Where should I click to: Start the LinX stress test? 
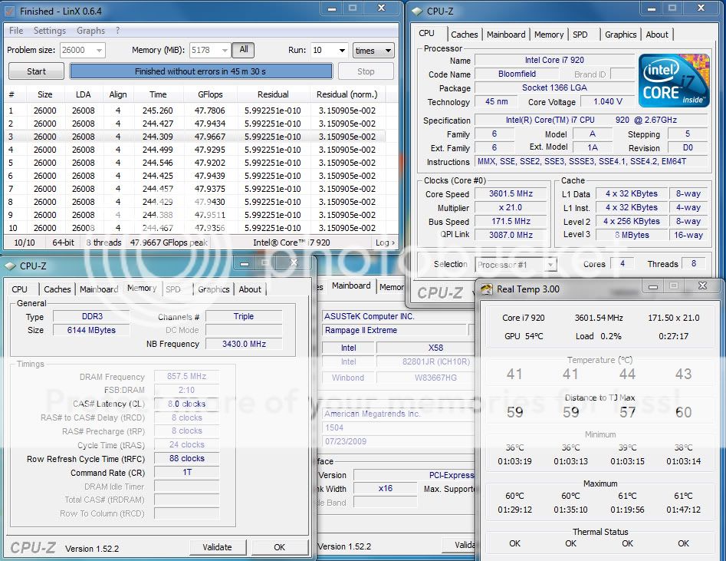pos(36,71)
